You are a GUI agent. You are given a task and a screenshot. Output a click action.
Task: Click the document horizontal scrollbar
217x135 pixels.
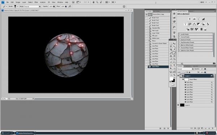(x=82, y=99)
